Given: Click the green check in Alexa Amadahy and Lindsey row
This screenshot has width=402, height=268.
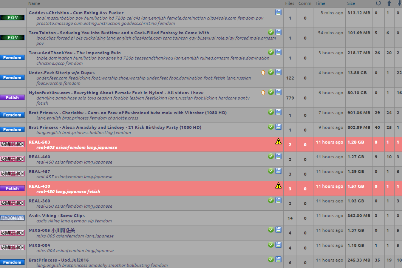Looking at the screenshot, I should (271, 127).
